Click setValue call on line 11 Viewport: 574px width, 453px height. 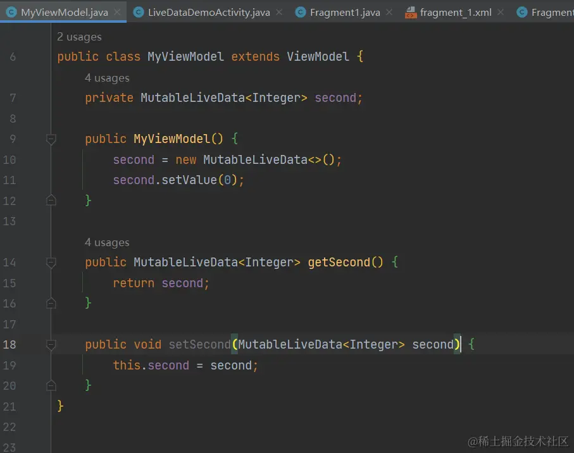click(189, 180)
